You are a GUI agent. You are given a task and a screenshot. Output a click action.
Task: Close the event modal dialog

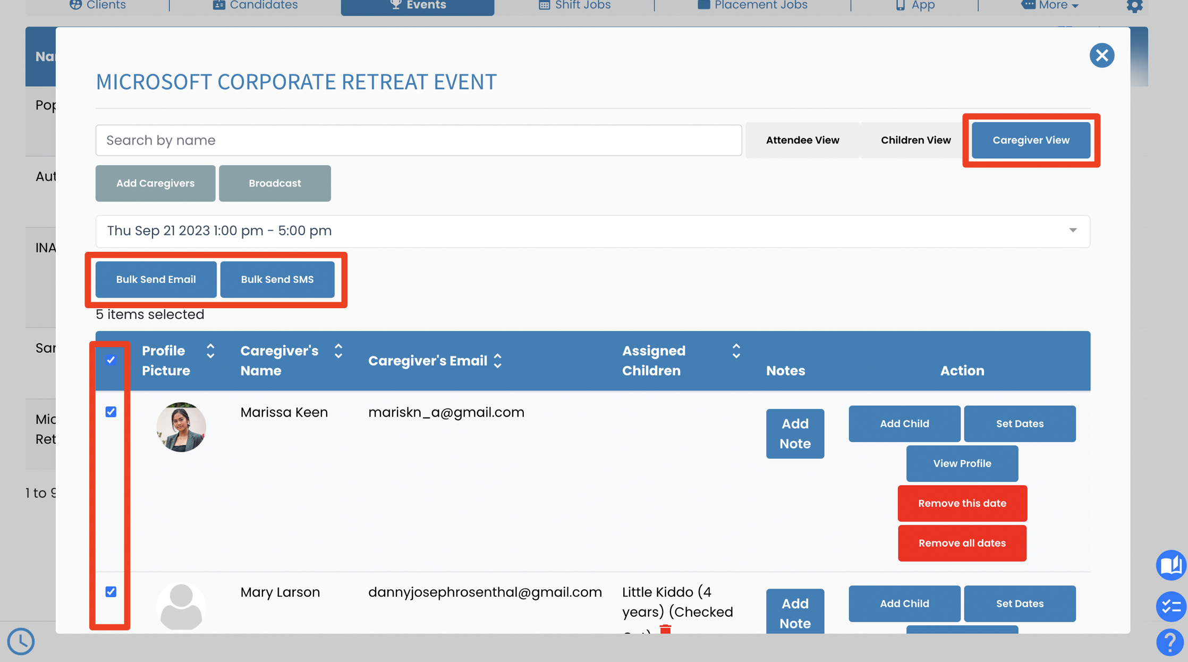1101,55
